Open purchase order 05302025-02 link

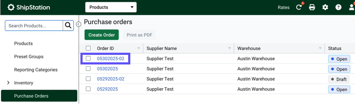[x=111, y=59]
